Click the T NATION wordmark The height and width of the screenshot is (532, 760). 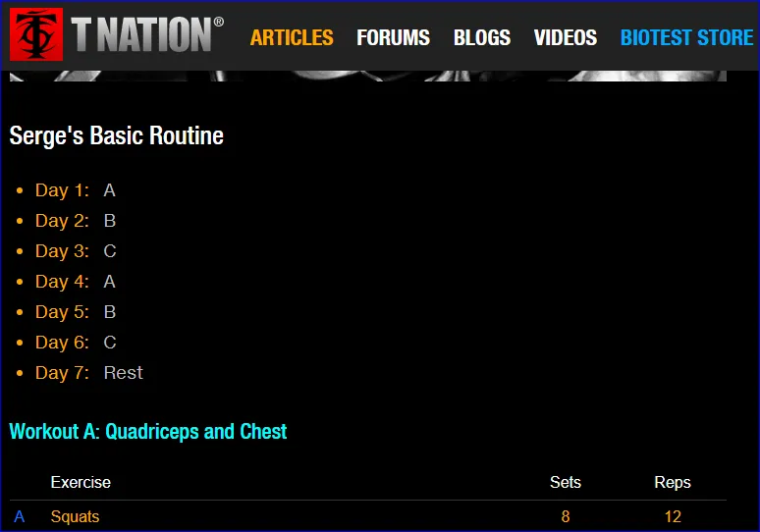tap(147, 34)
